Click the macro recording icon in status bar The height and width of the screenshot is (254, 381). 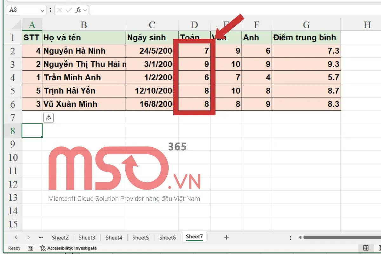point(30,248)
